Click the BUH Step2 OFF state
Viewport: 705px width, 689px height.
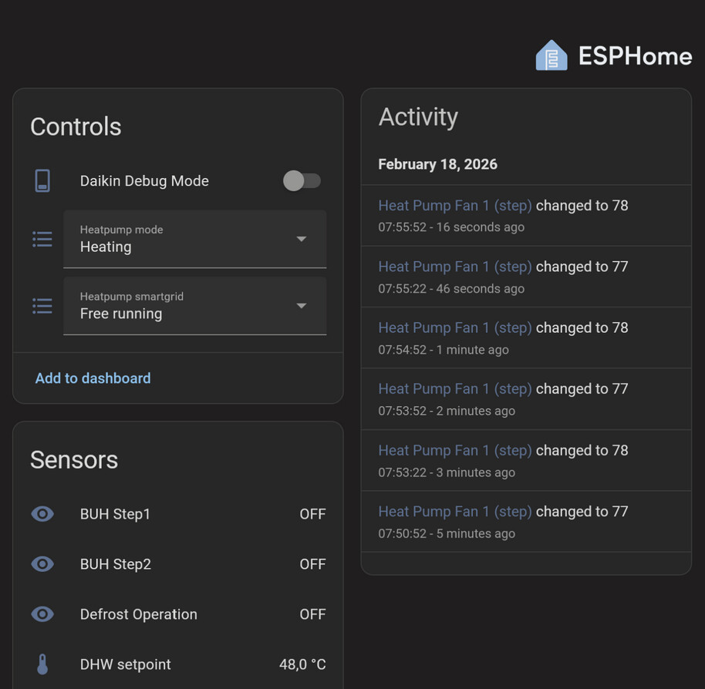click(312, 564)
